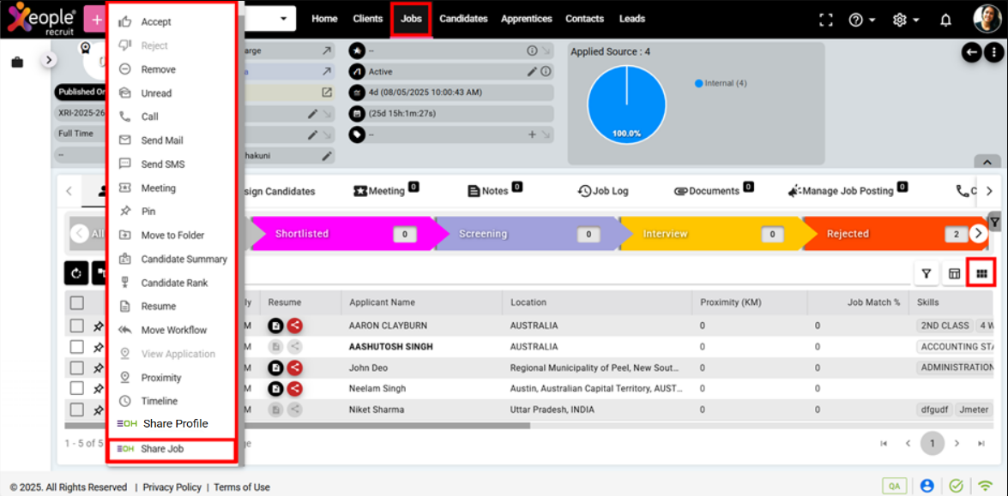Enter fullscreen mode using the expand icon
This screenshot has height=496, width=1008.
tap(826, 19)
